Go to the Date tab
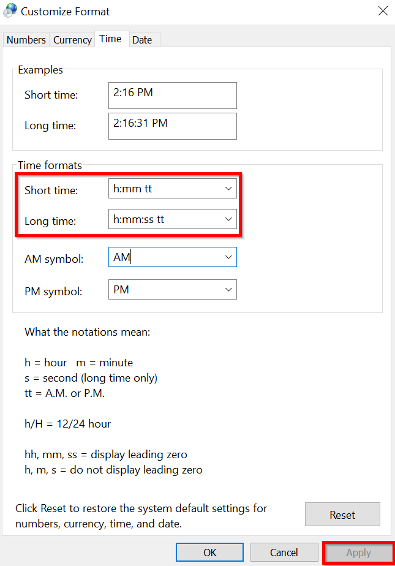 (142, 40)
